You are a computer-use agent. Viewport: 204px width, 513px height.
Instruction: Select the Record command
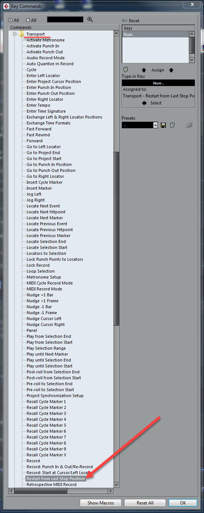point(33,461)
